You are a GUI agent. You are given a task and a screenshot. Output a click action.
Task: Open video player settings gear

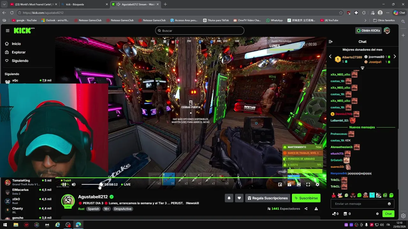(317, 184)
